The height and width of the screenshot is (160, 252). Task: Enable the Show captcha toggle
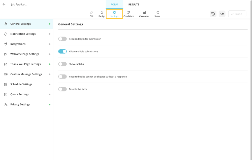click(62, 64)
